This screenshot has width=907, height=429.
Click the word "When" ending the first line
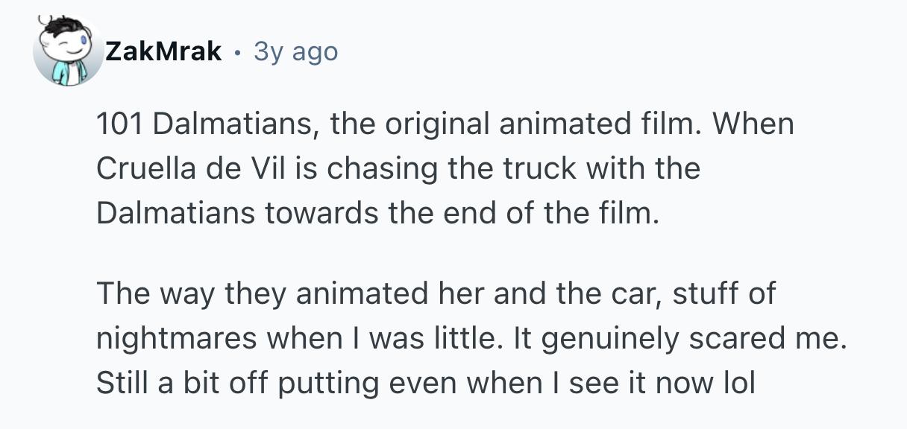pos(755,124)
